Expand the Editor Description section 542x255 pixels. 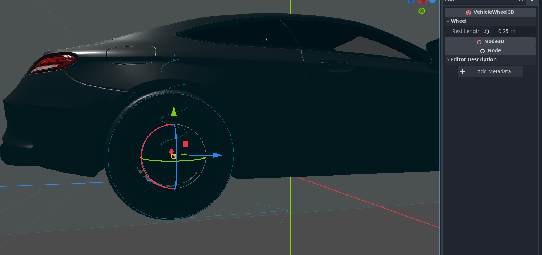tap(448, 60)
